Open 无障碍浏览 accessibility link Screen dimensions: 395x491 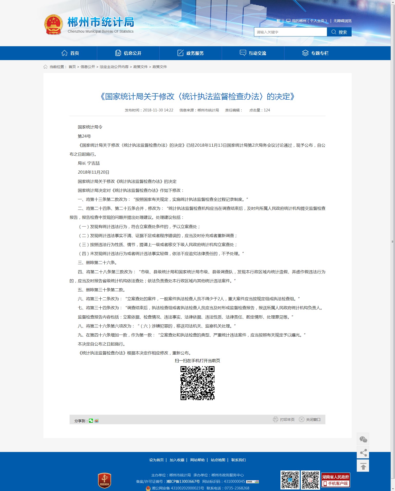342,21
